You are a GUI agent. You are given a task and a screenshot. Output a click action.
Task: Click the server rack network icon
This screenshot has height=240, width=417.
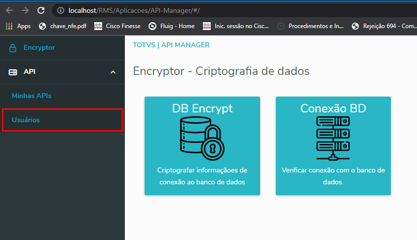coord(333,138)
